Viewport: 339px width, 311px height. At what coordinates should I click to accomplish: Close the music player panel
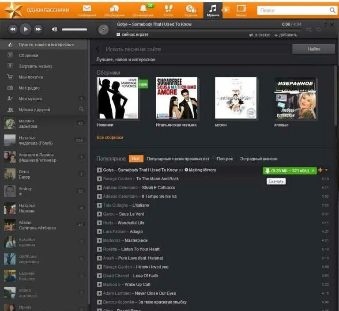[x=332, y=25]
